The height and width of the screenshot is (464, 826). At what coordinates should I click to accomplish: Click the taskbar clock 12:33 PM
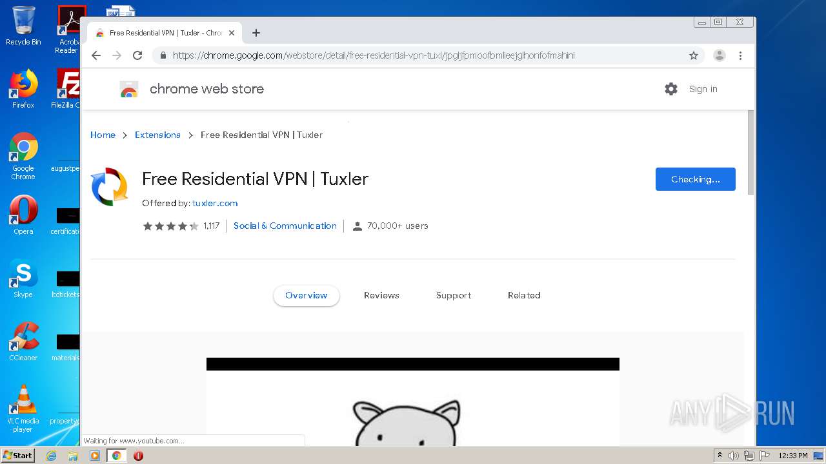tap(793, 456)
